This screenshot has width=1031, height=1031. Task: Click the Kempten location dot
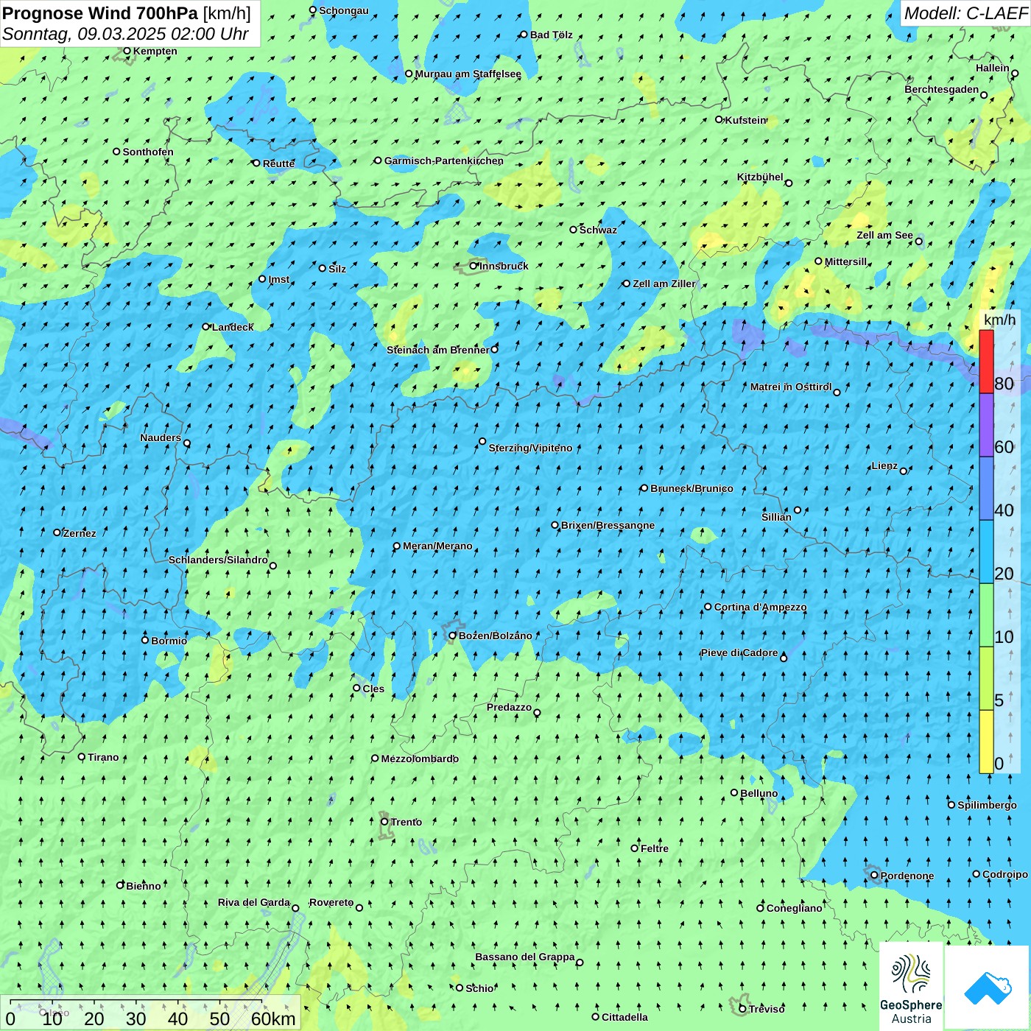[x=127, y=51]
